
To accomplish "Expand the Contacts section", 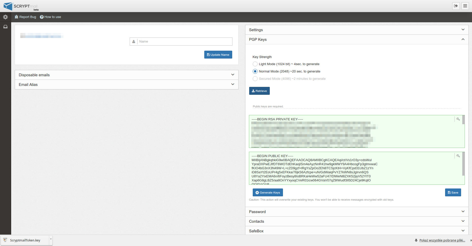I will [x=357, y=221].
